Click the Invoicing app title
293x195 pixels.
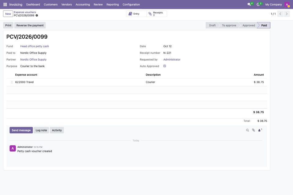(x=16, y=5)
